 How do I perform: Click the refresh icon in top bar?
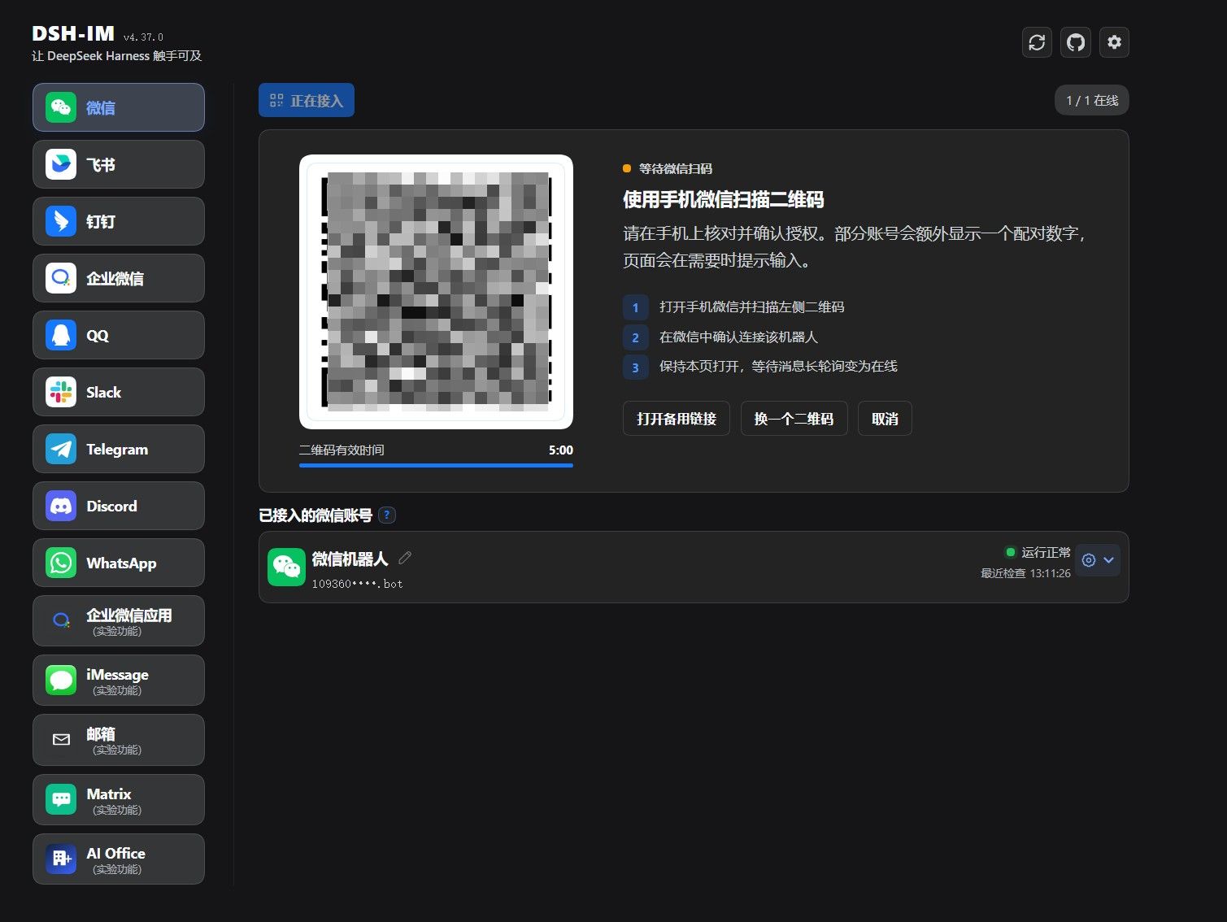(1037, 42)
